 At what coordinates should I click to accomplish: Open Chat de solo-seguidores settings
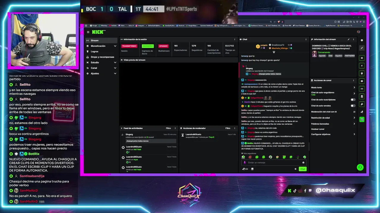click(333, 93)
